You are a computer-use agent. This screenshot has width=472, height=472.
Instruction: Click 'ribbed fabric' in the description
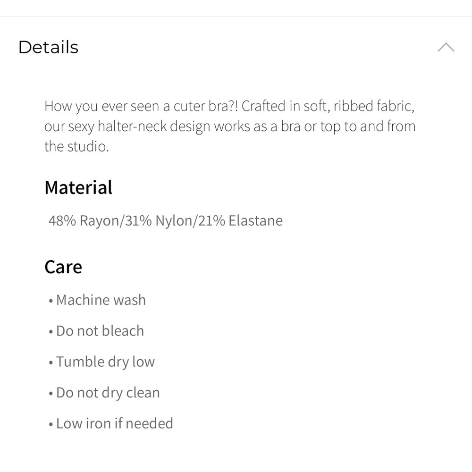(x=374, y=106)
